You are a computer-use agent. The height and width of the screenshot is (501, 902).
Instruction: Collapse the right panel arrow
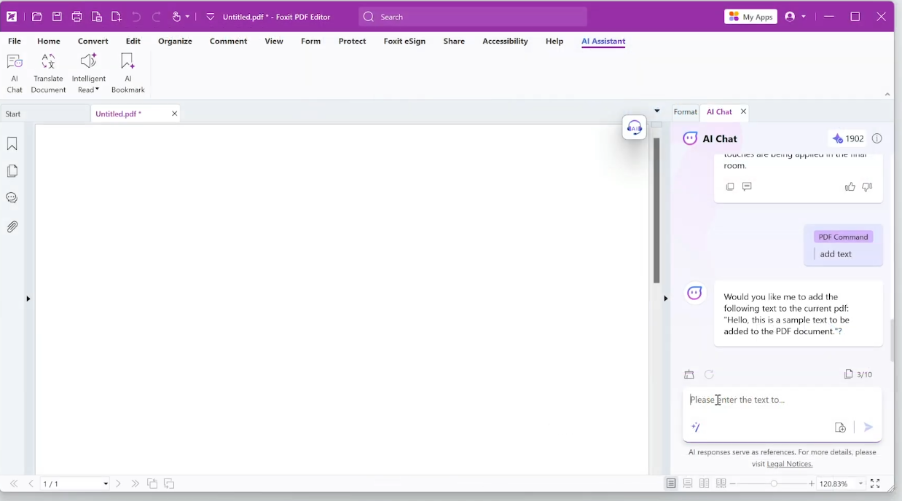click(665, 299)
